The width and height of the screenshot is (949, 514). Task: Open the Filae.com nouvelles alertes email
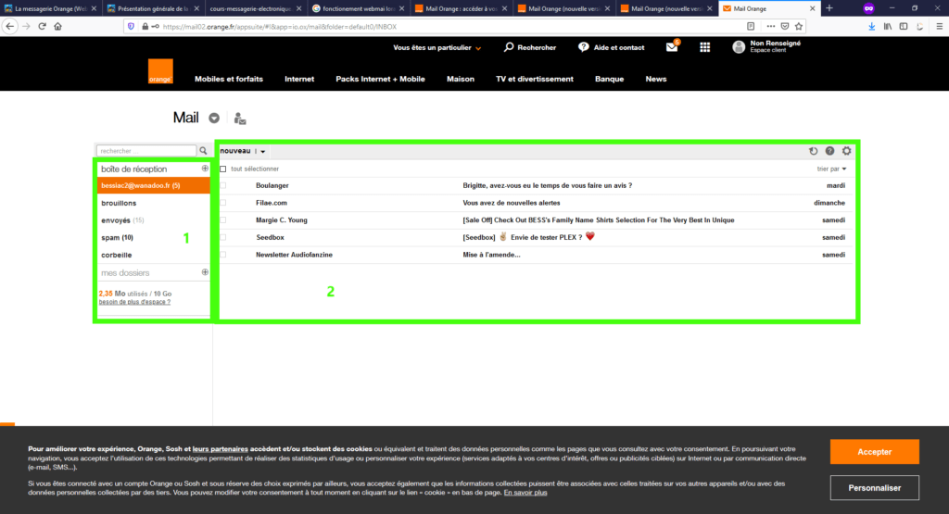534,203
